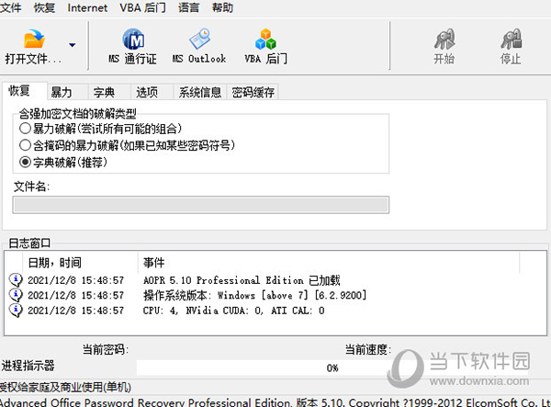Open the MS 通行证 tool

point(132,47)
